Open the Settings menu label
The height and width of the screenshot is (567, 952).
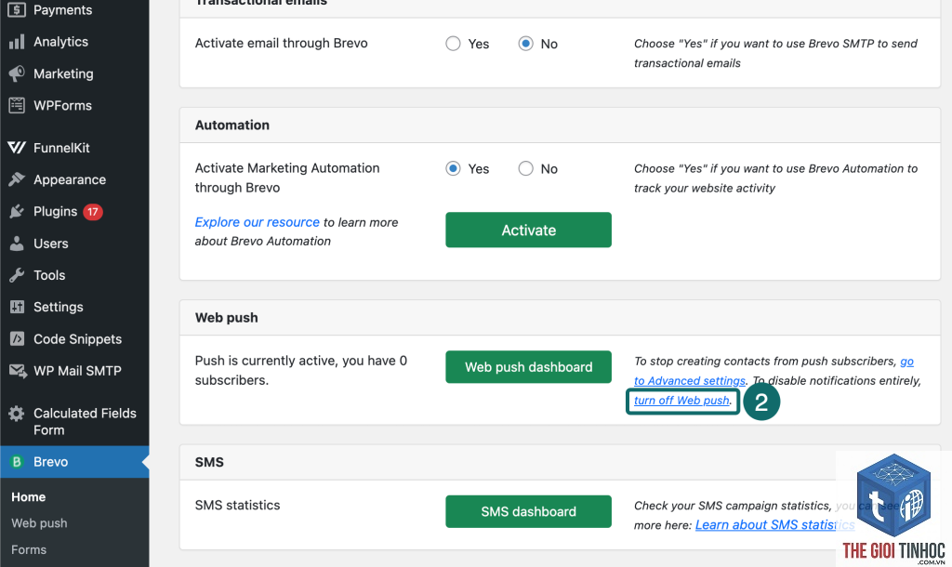(x=59, y=307)
